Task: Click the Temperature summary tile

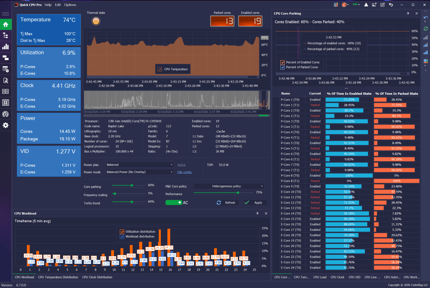Action: click(49, 30)
